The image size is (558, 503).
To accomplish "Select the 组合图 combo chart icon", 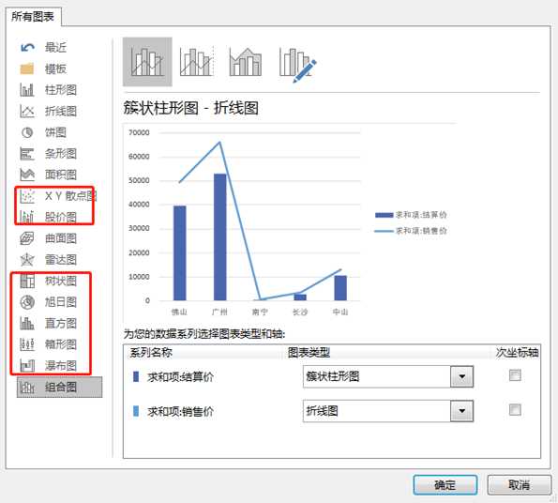I will point(27,387).
